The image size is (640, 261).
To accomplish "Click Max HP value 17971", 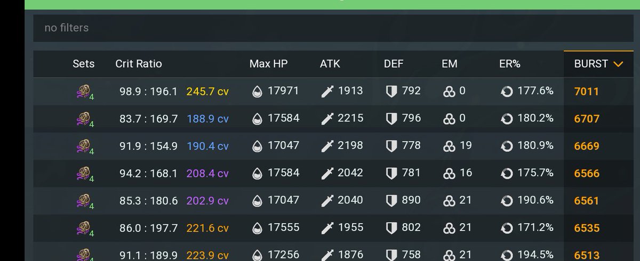I will [283, 91].
